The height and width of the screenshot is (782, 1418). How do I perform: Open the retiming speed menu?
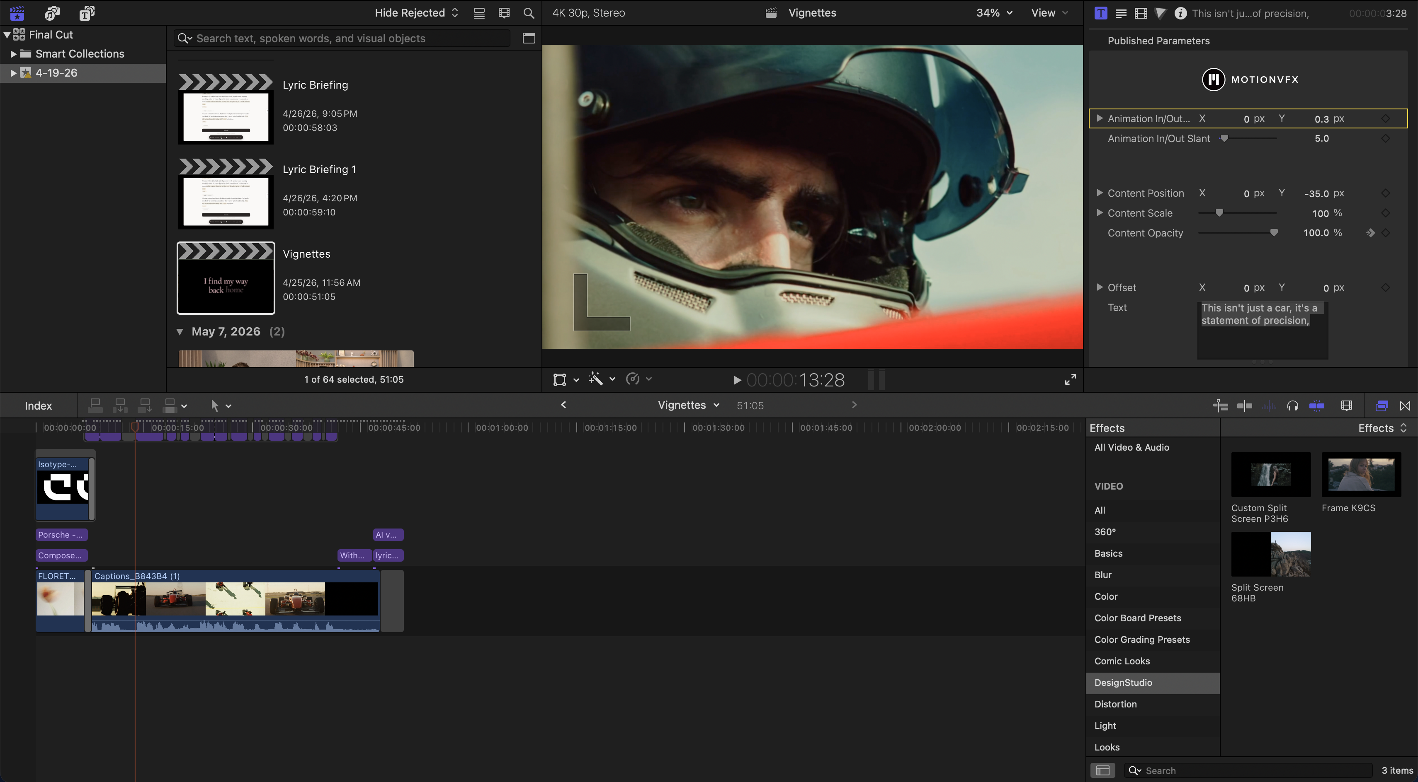(639, 378)
